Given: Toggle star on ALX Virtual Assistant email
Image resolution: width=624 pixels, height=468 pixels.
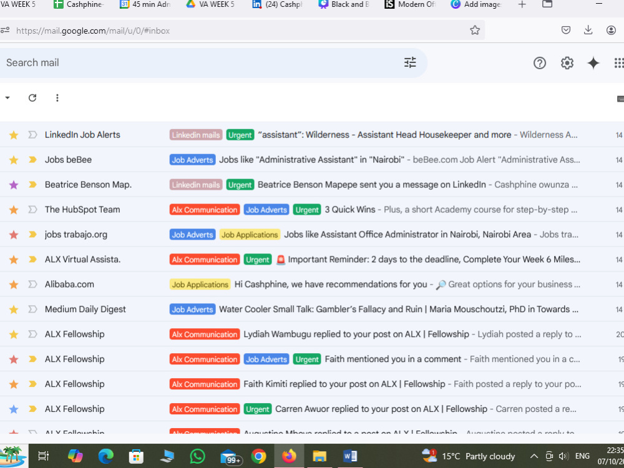Looking at the screenshot, I should (14, 260).
